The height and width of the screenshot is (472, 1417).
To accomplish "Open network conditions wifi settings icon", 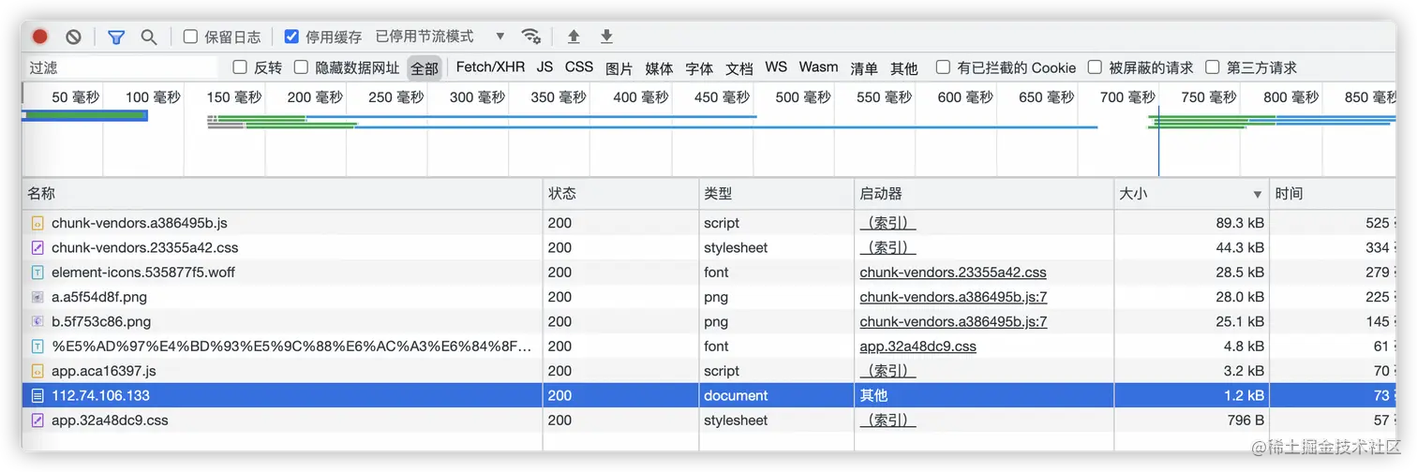I will point(531,37).
